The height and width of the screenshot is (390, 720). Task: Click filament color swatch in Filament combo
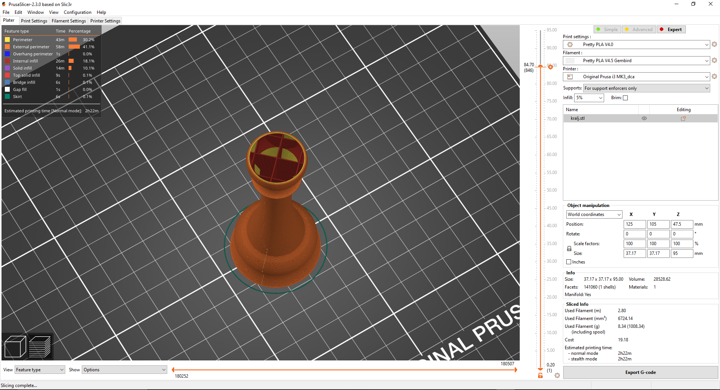570,61
